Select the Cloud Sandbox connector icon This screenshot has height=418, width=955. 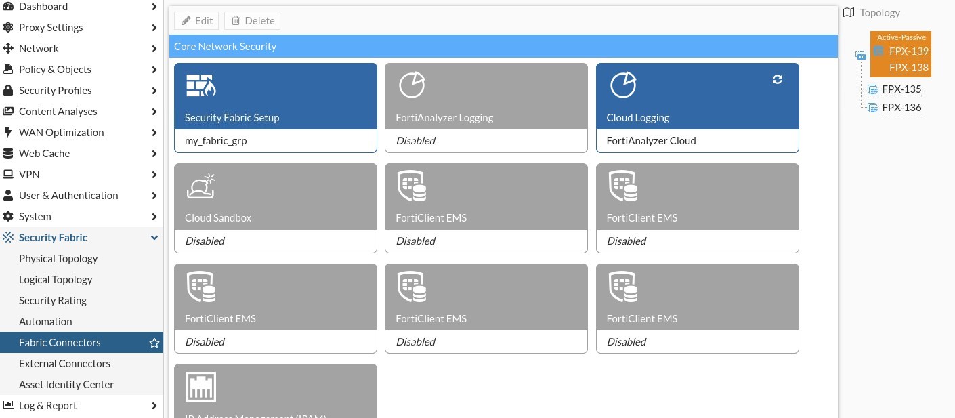(x=201, y=185)
